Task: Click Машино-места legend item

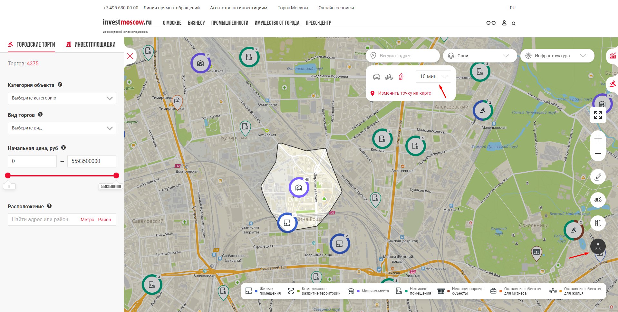Action: [x=368, y=291]
